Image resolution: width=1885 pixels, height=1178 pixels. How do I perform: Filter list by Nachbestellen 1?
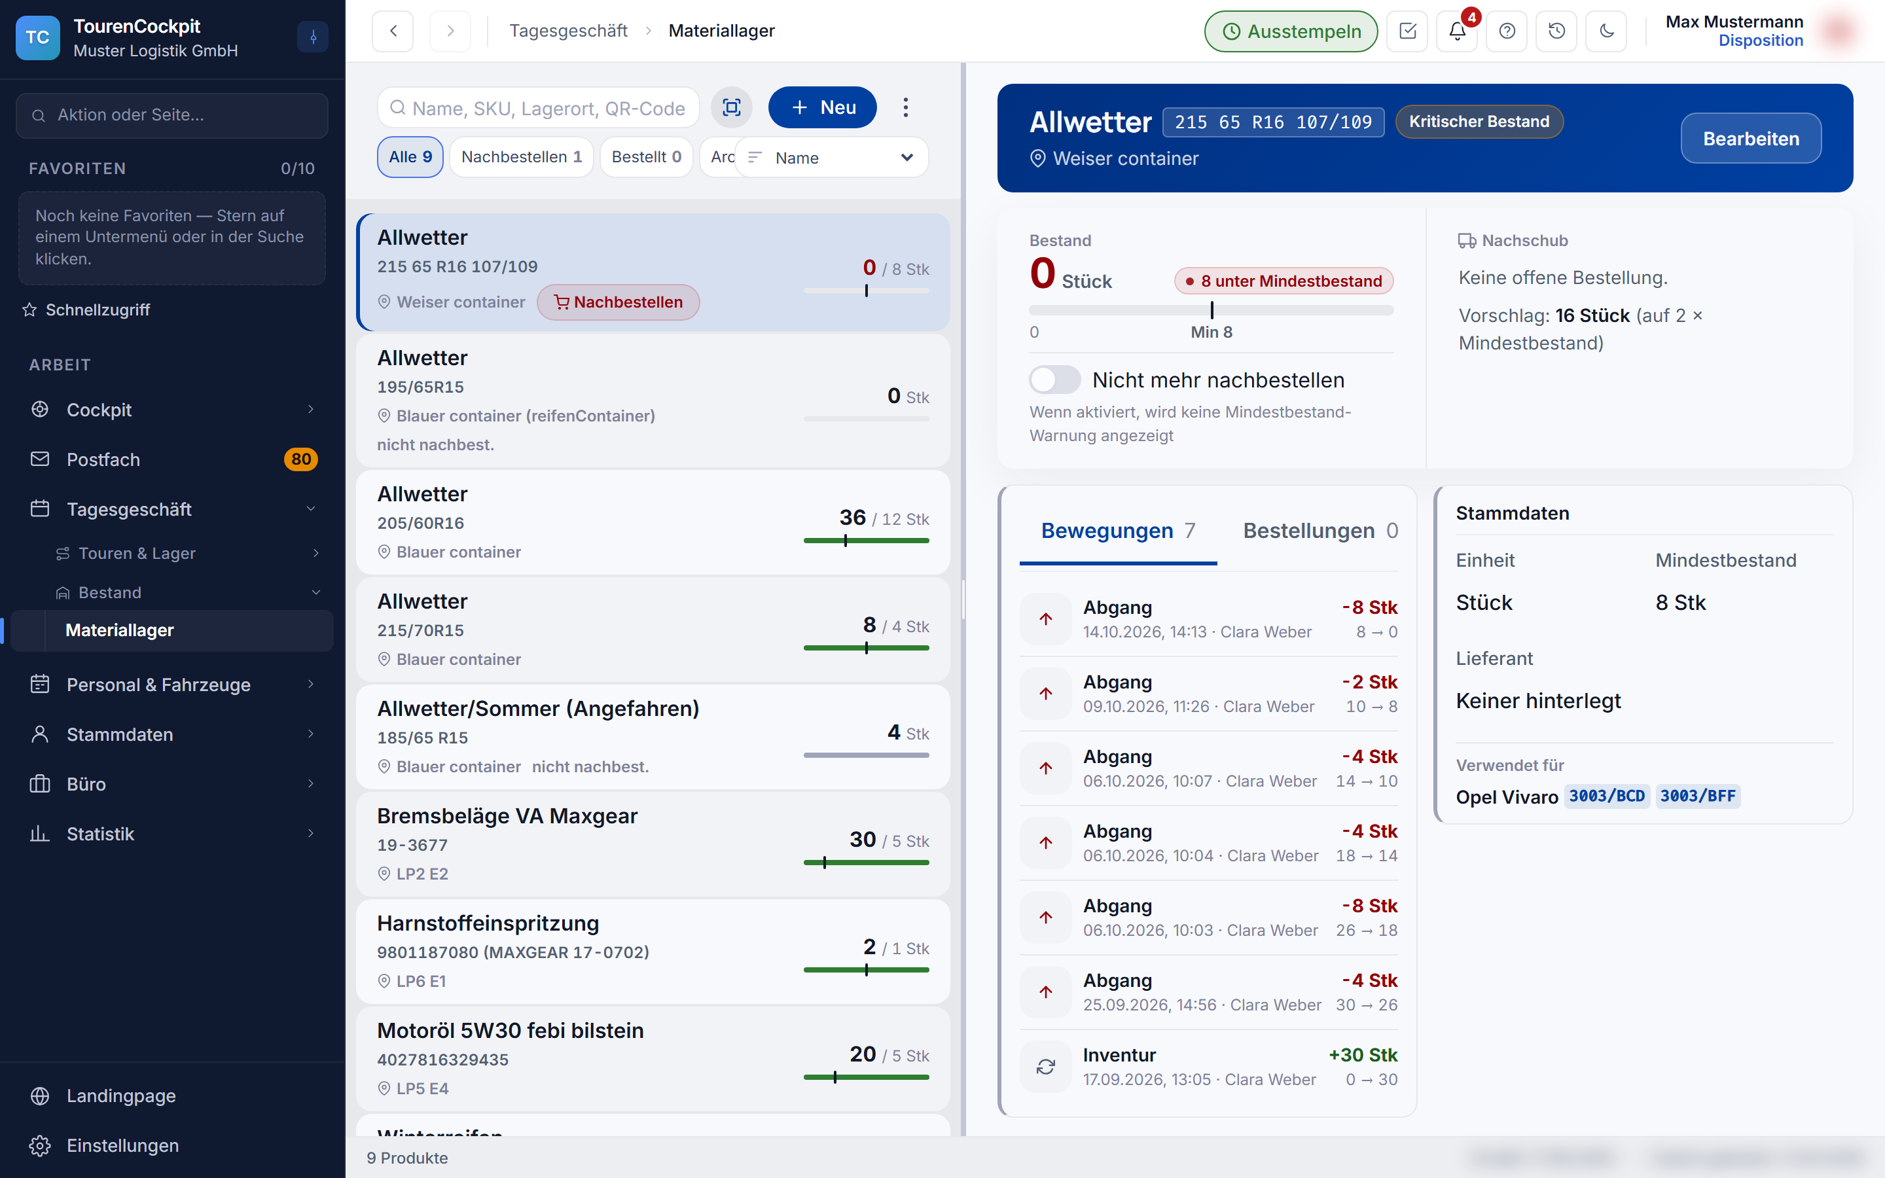[521, 156]
